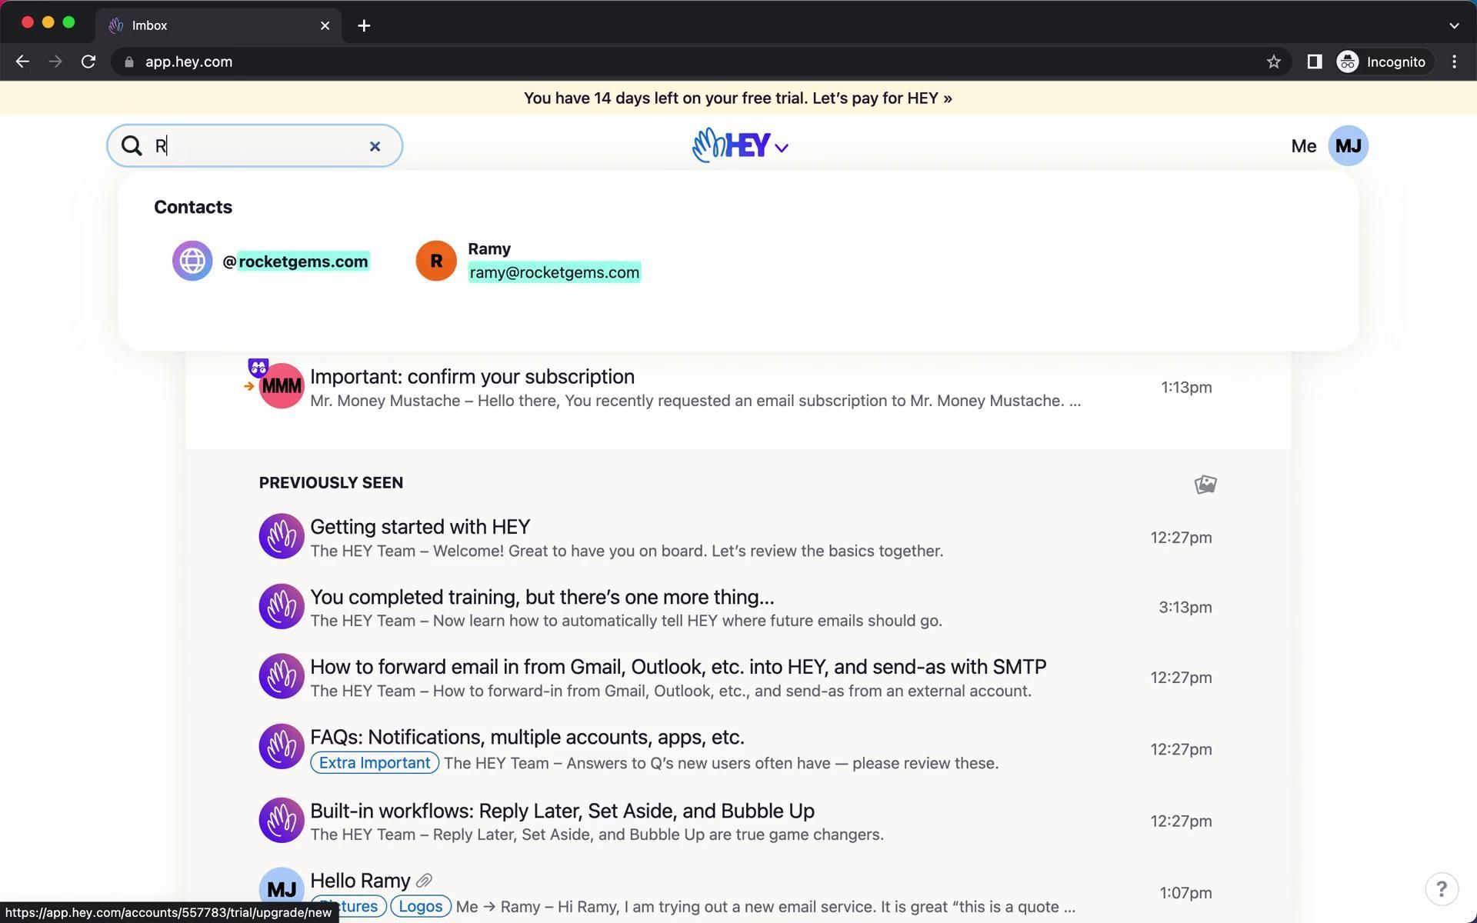
Task: Click the Logos label on Hello Ramy
Action: point(420,906)
